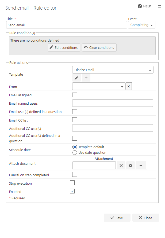The width and height of the screenshot is (165, 238).
Task: Open the From sender dropdown
Action: click(x=99, y=86)
